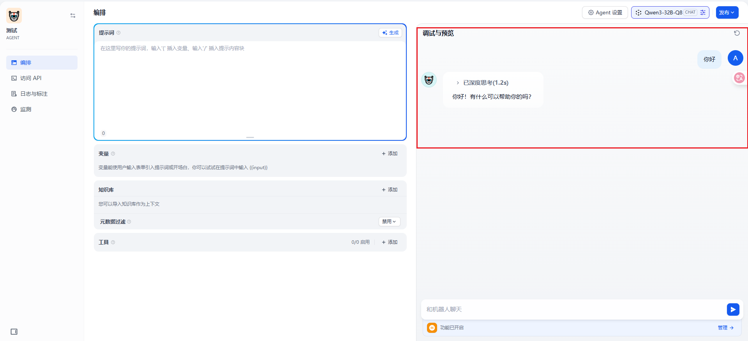Click the help icon next to 元数据过滤
This screenshot has height=341, width=748.
[x=129, y=222]
